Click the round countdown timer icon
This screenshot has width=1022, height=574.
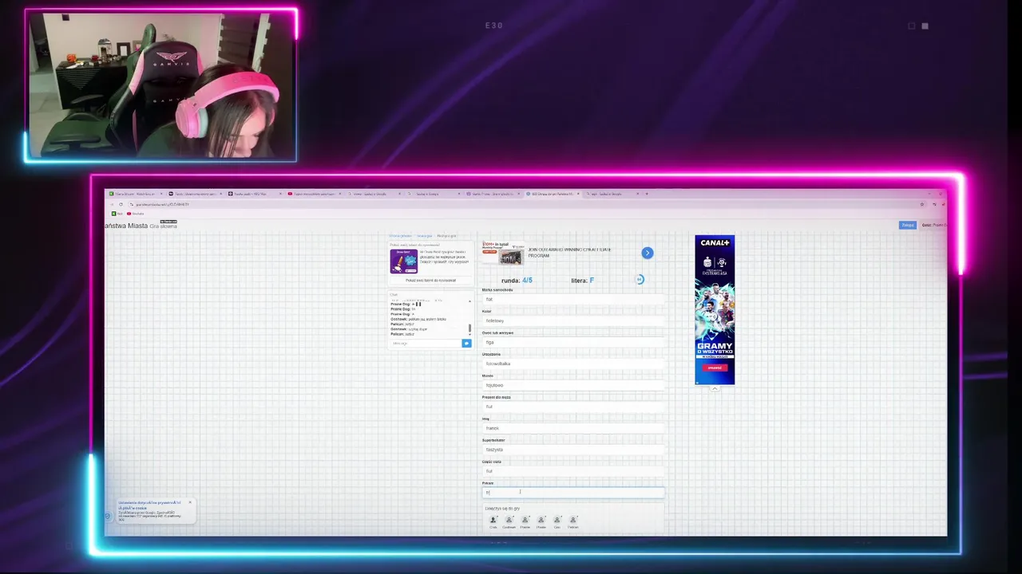point(640,279)
